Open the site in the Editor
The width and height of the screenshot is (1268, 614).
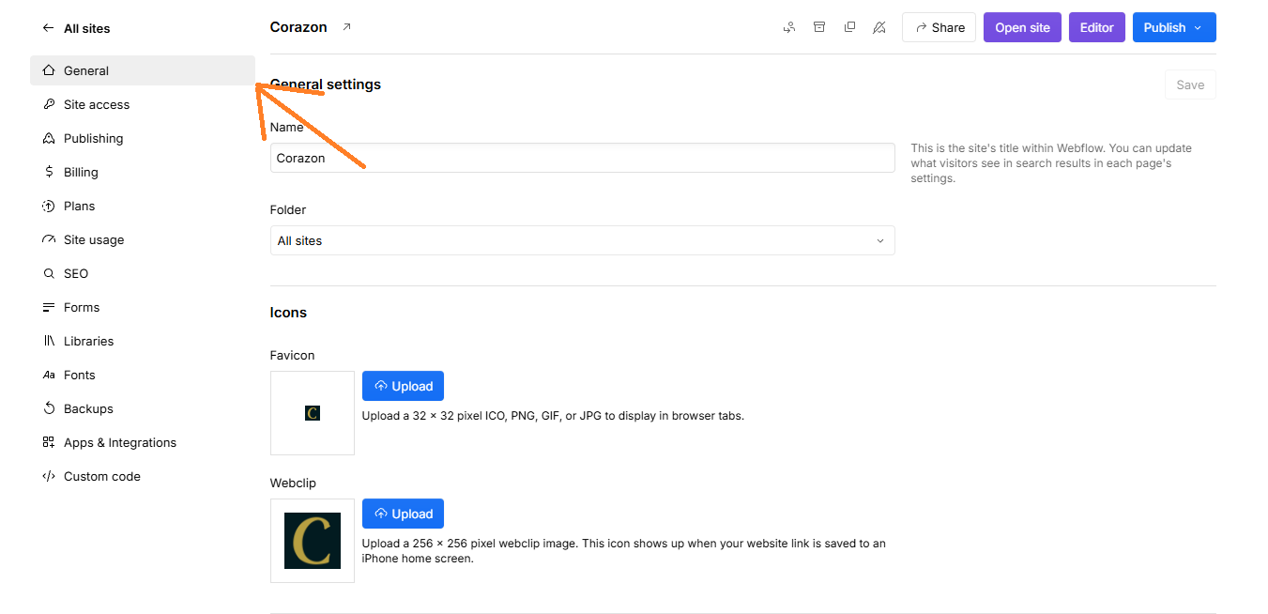point(1096,27)
